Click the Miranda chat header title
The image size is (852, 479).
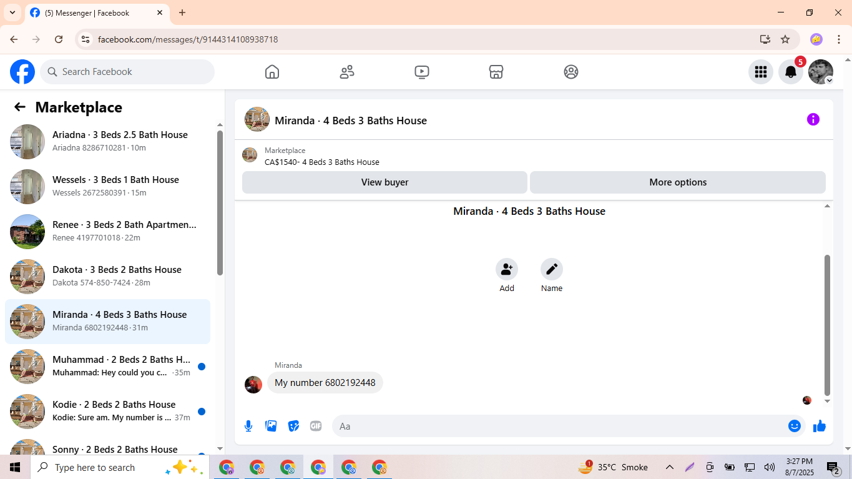pos(351,121)
